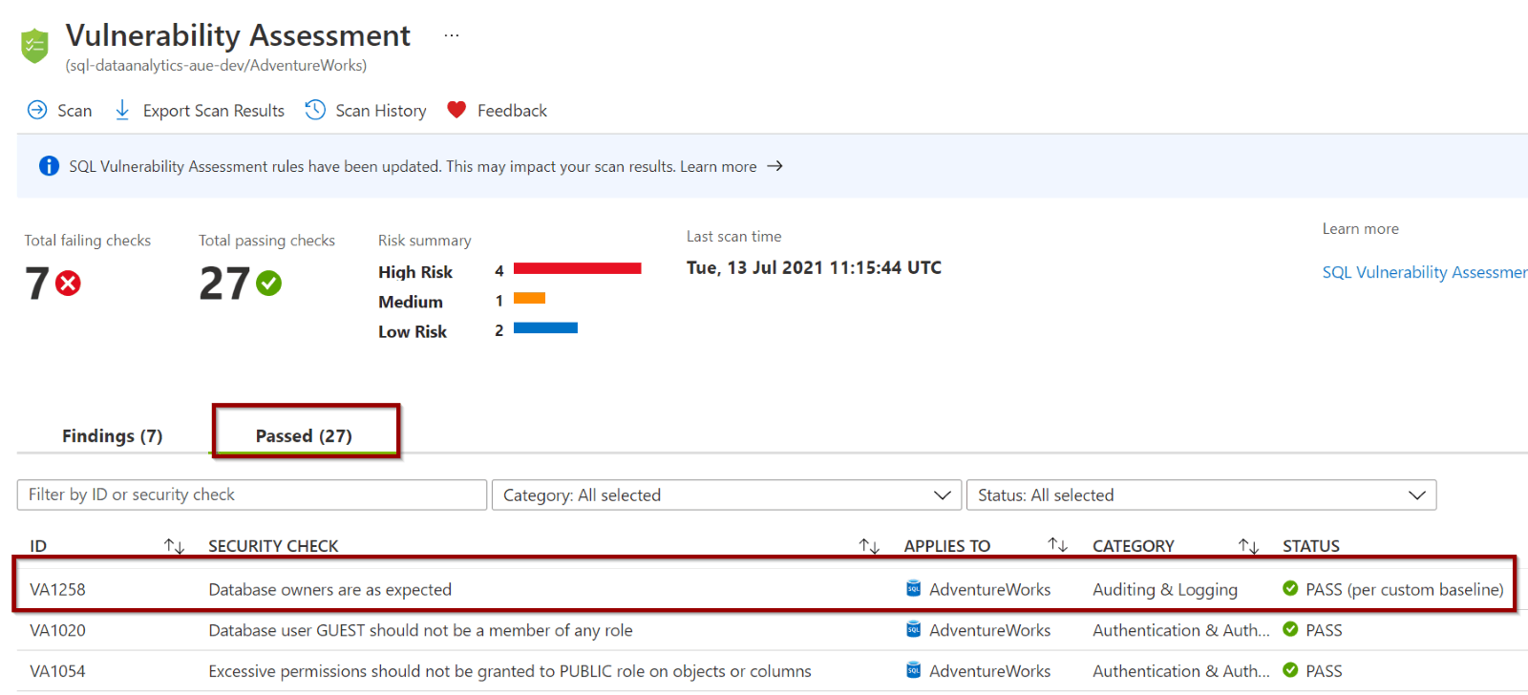
Task: Click the blue Low Risk bar
Action: (x=545, y=327)
